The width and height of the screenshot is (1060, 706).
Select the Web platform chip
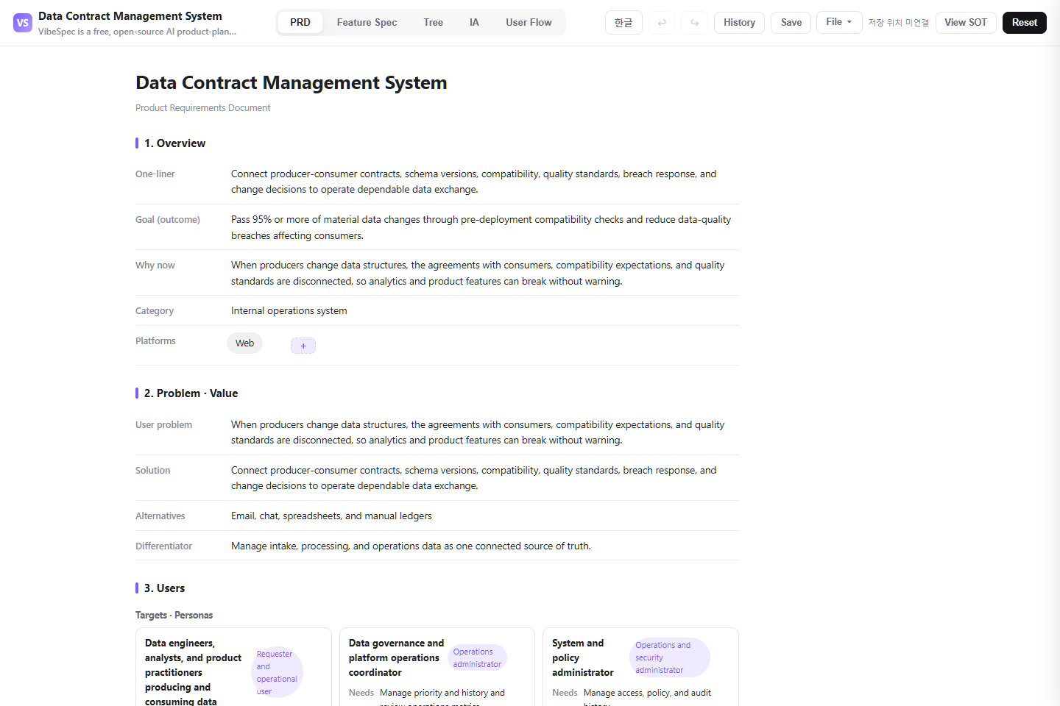(x=244, y=343)
